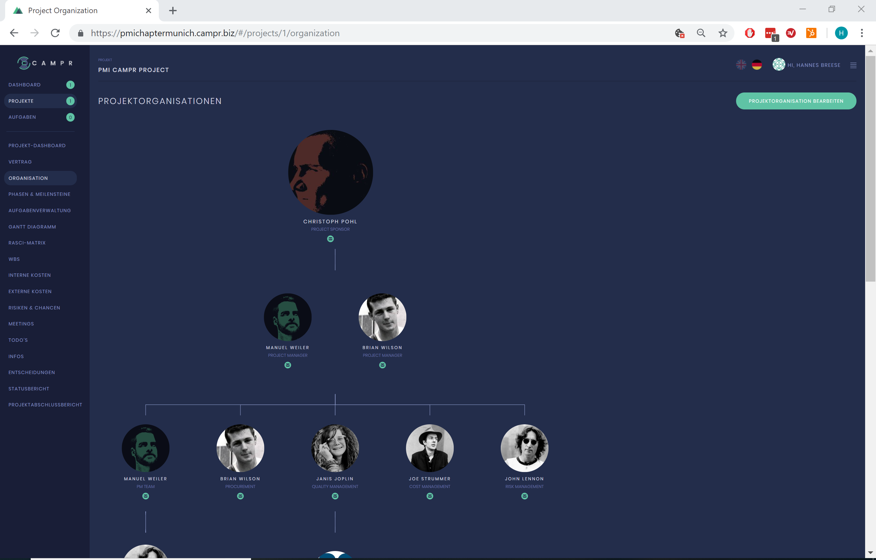This screenshot has height=560, width=876.
Task: Click John Lennon's photo
Action: click(524, 448)
